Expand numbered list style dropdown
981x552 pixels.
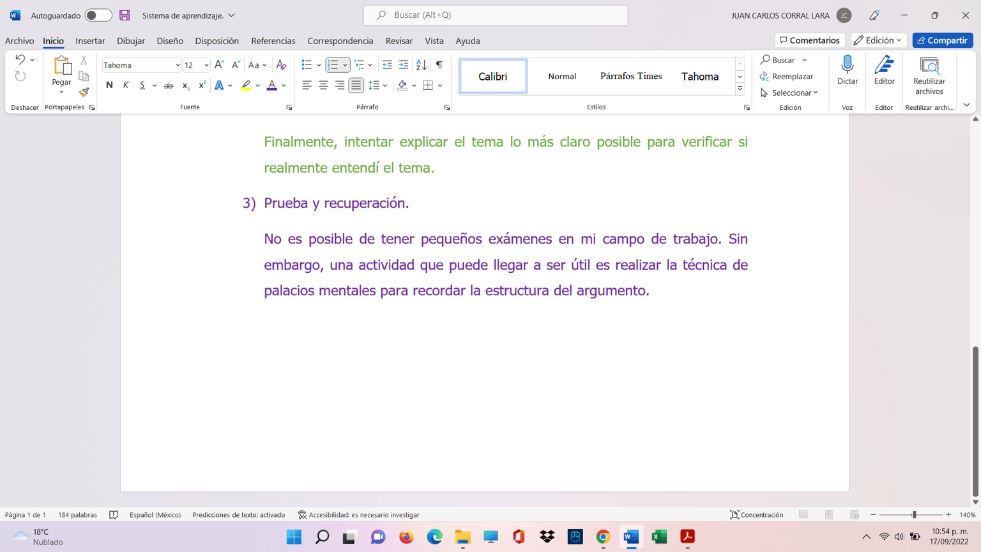[x=345, y=65]
